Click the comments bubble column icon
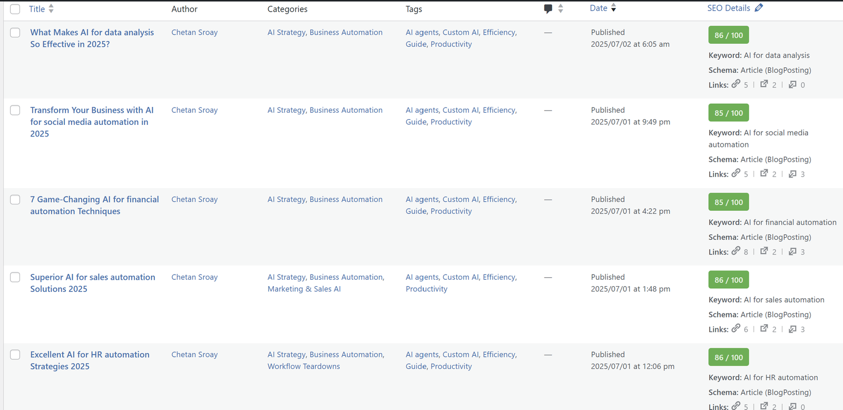The width and height of the screenshot is (843, 410). point(548,8)
